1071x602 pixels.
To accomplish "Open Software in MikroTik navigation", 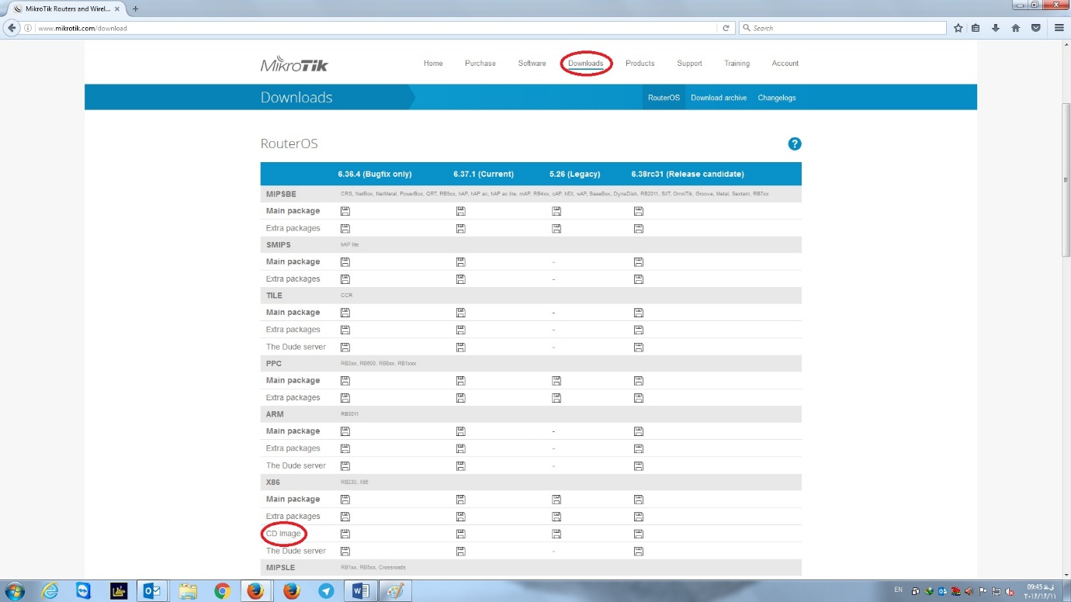I will [532, 64].
